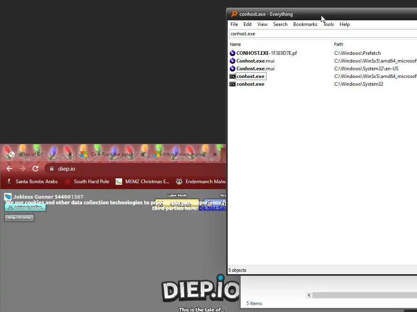The height and width of the screenshot is (312, 417).
Task: Click icon of Conhost.exe.mui in WinSxS row
Action: point(233,61)
